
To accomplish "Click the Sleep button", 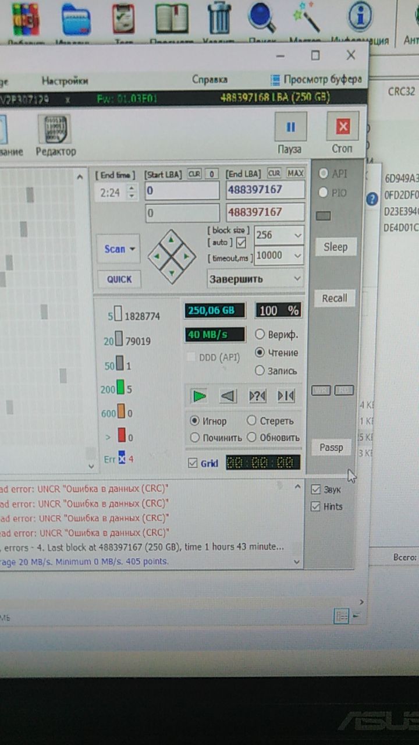I will pos(335,247).
